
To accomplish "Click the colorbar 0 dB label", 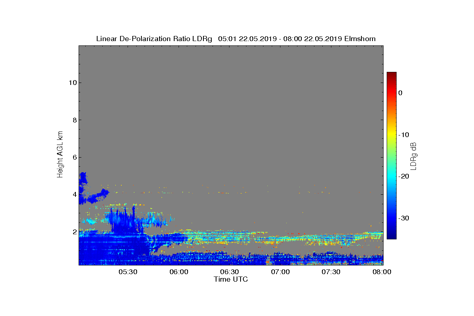I will point(401,93).
